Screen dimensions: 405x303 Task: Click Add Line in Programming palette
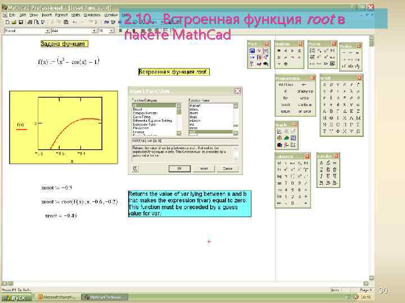pos(286,85)
